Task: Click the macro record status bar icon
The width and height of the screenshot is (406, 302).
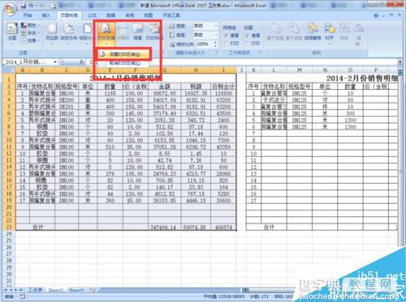Action: pos(22,297)
